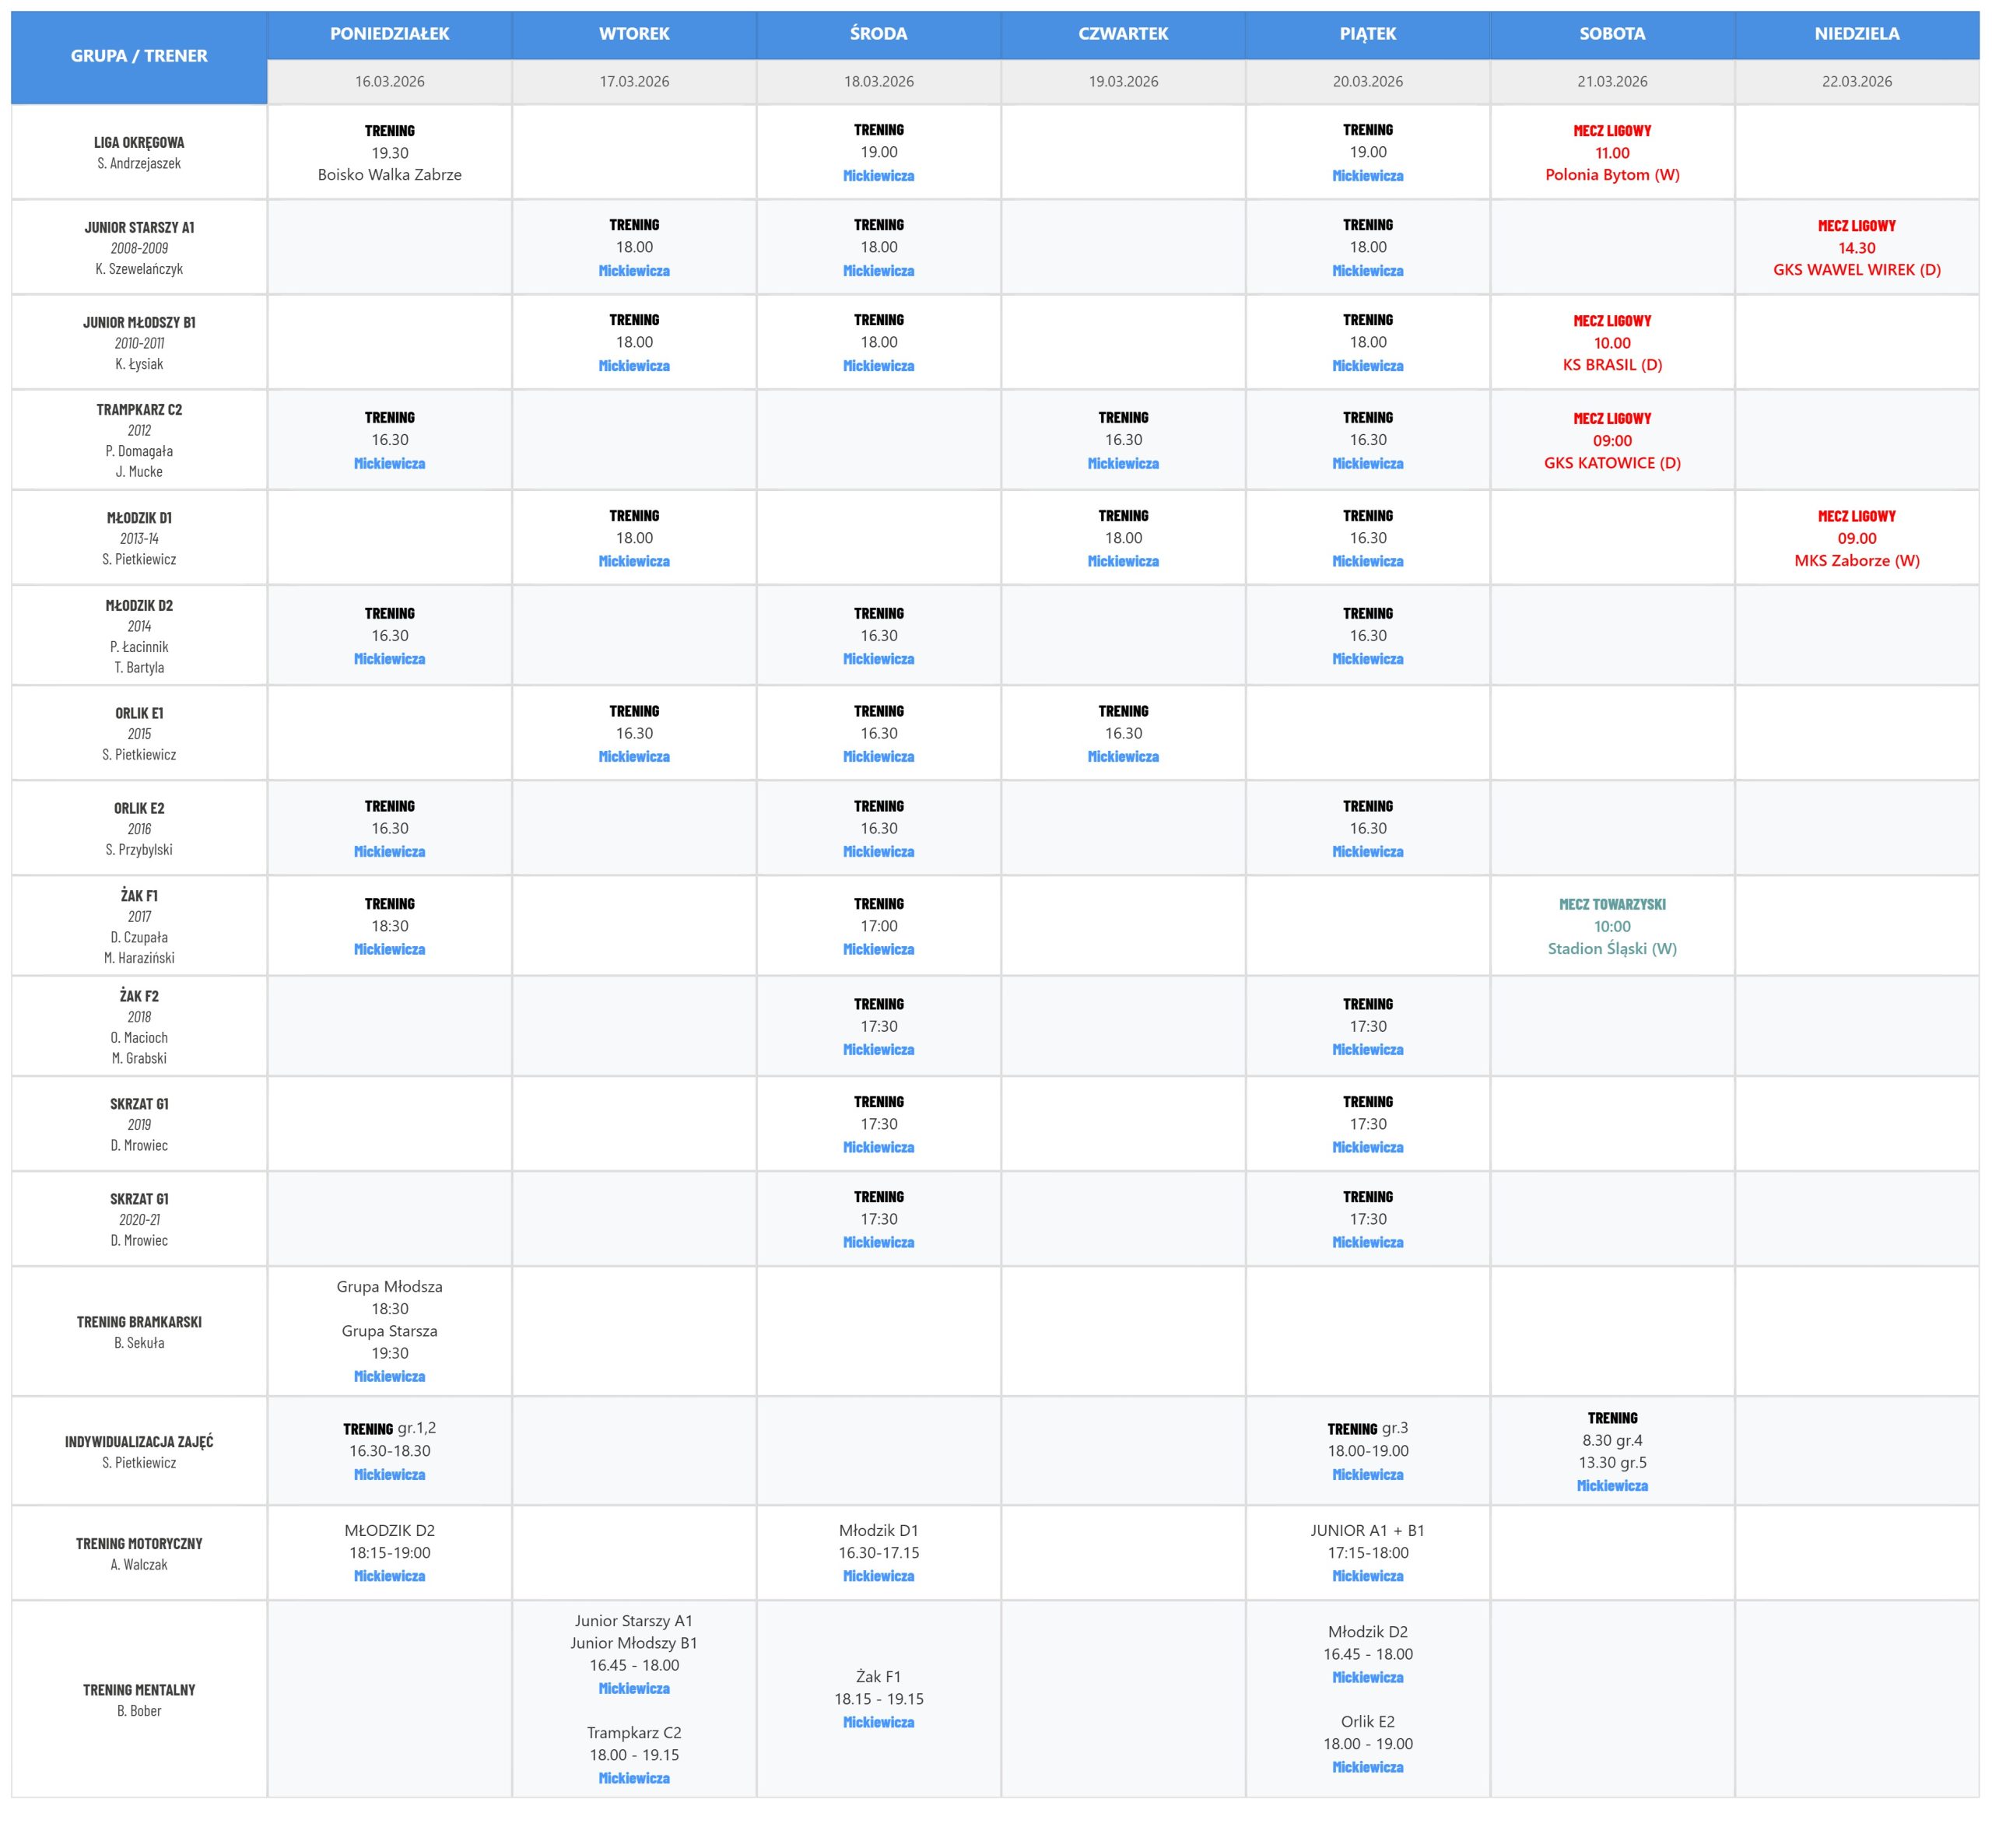The width and height of the screenshot is (1992, 1848).
Task: Click Mickiewicza link under Liga Okręgowa Wednesday training
Action: (878, 176)
